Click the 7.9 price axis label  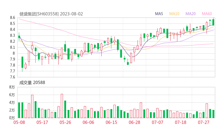click(x=12, y=59)
